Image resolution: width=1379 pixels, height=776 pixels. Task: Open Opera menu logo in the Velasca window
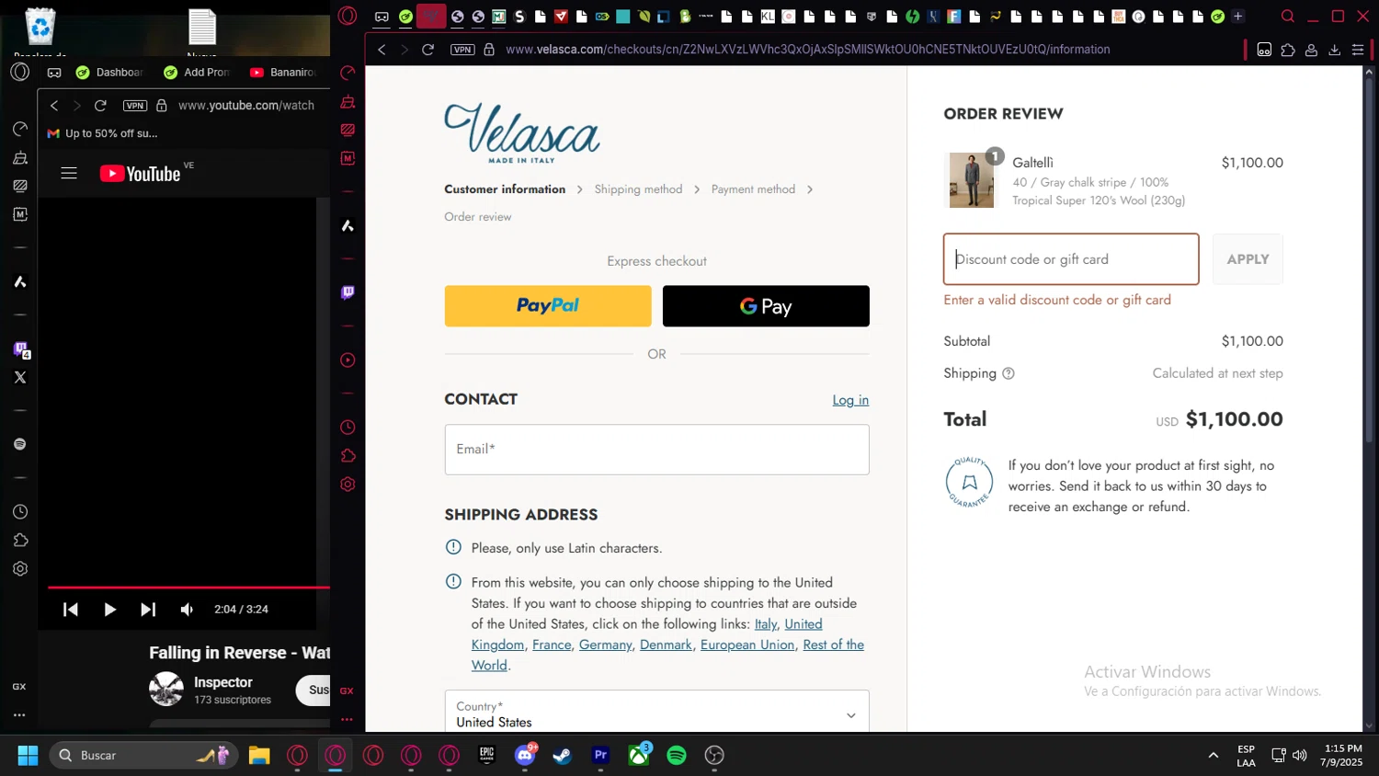(x=348, y=16)
